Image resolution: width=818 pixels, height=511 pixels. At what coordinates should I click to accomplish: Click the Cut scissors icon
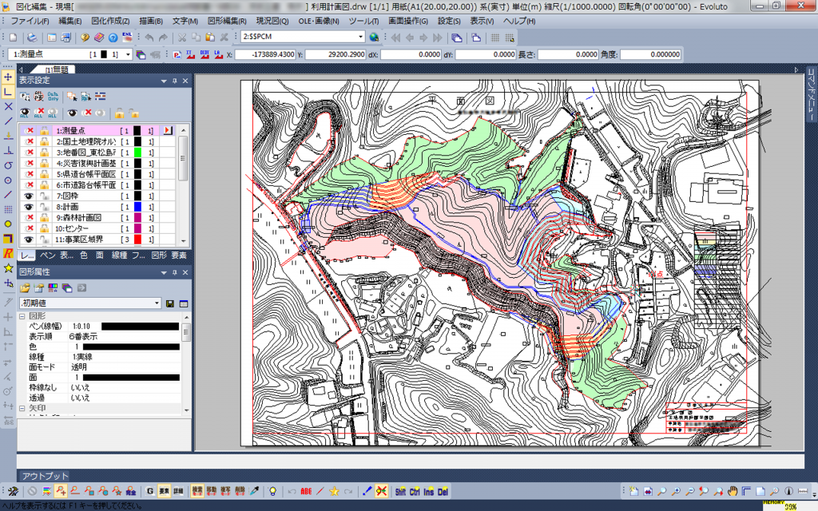click(183, 38)
